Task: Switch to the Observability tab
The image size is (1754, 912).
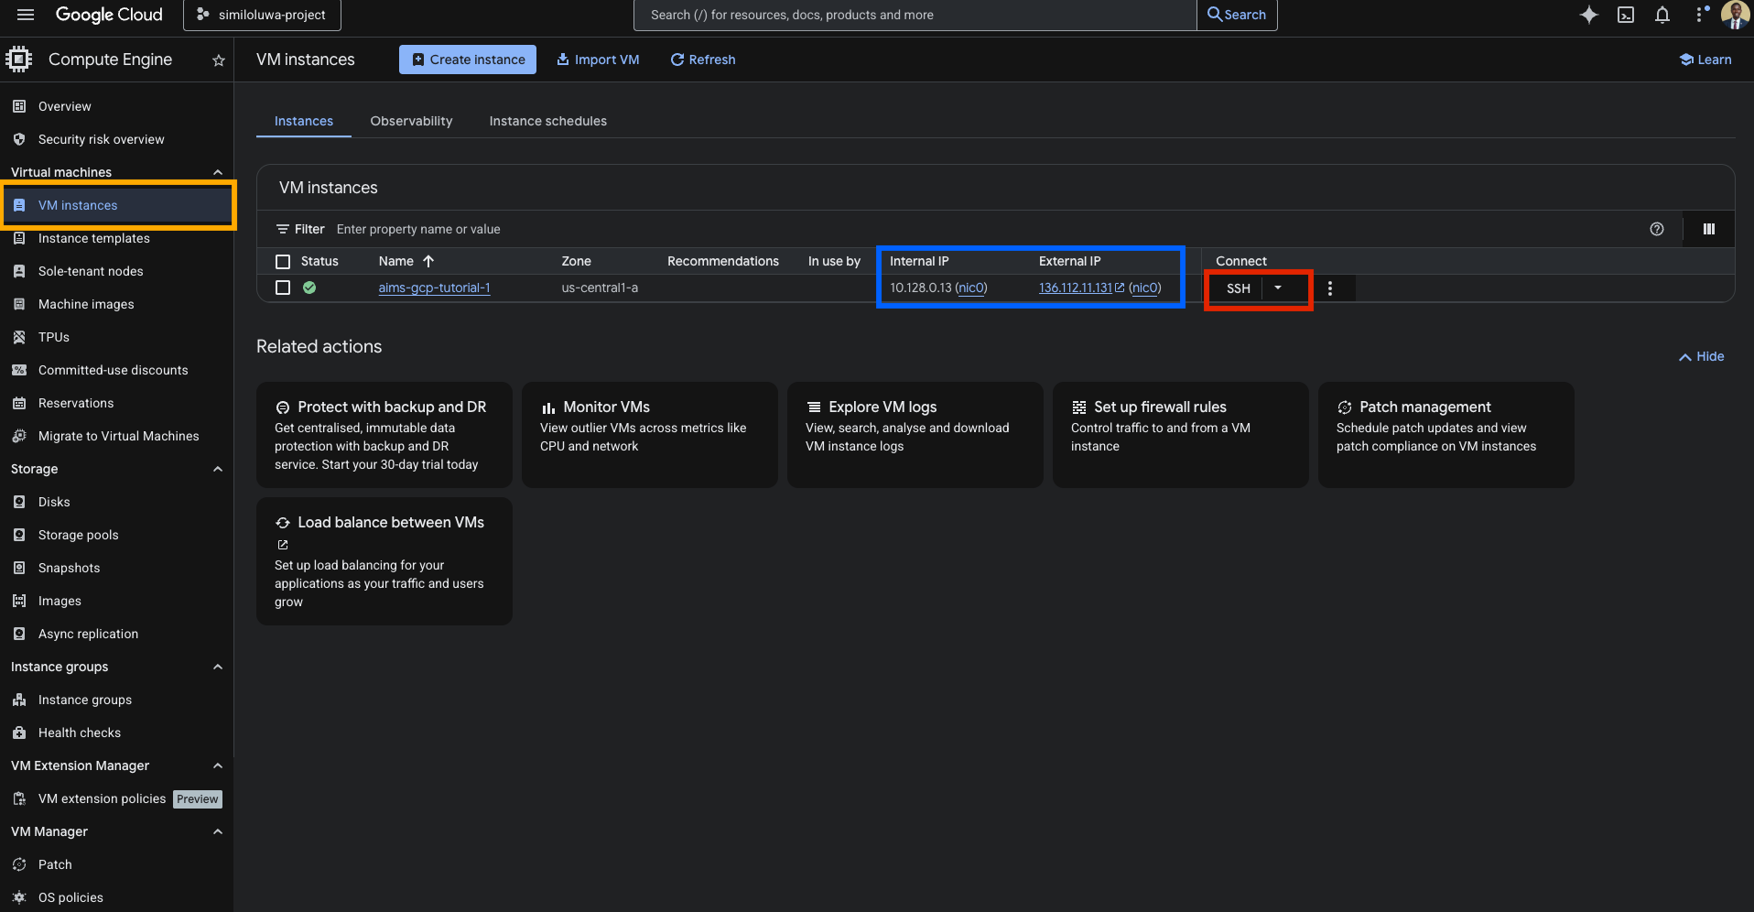Action: click(411, 121)
